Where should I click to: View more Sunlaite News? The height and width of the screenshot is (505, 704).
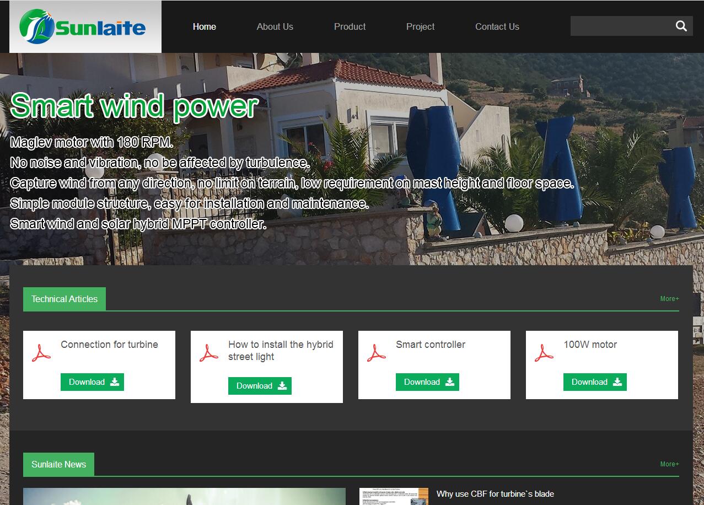click(669, 464)
